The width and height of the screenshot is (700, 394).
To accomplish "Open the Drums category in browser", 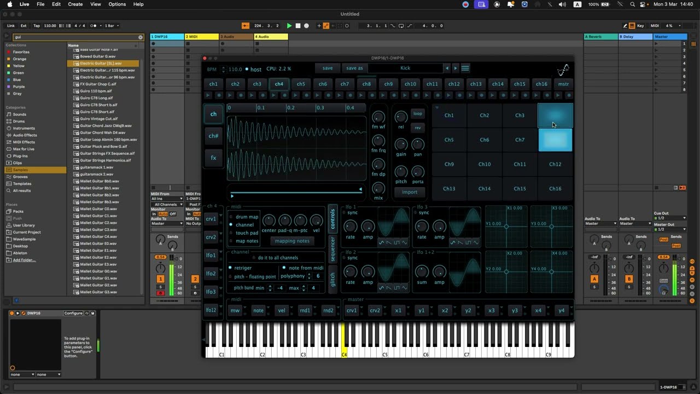I will (19, 121).
